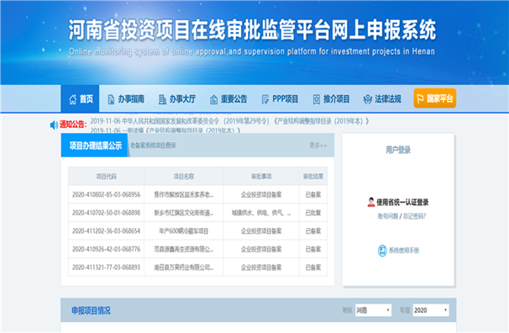Open the 地区 dropdown showing 河南
Screen dimensions: 509x333
pos(373,310)
